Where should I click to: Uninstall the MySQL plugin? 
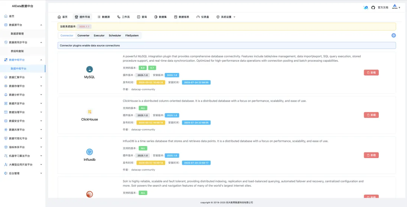(371, 73)
